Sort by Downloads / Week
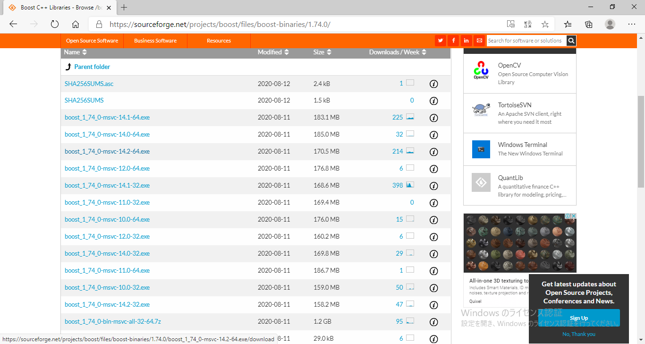 click(398, 52)
